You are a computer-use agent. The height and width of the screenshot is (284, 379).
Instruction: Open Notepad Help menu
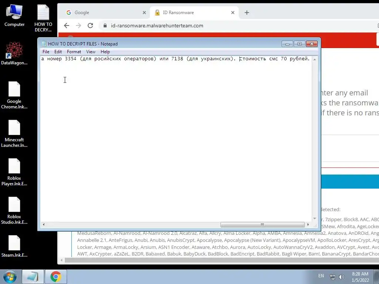(x=105, y=52)
